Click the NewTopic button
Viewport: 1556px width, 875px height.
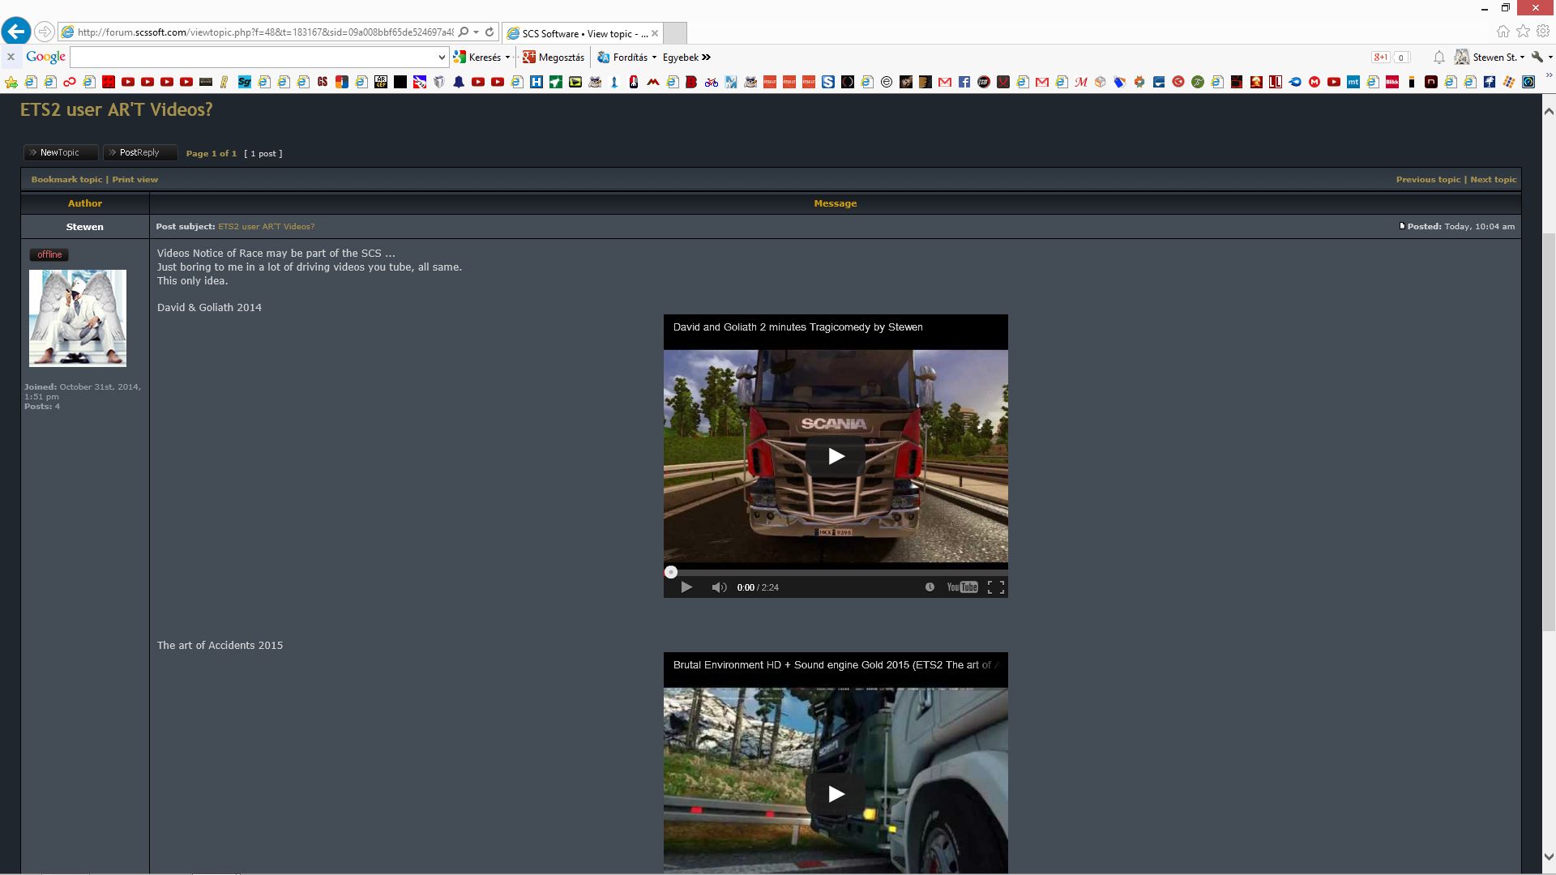60,152
